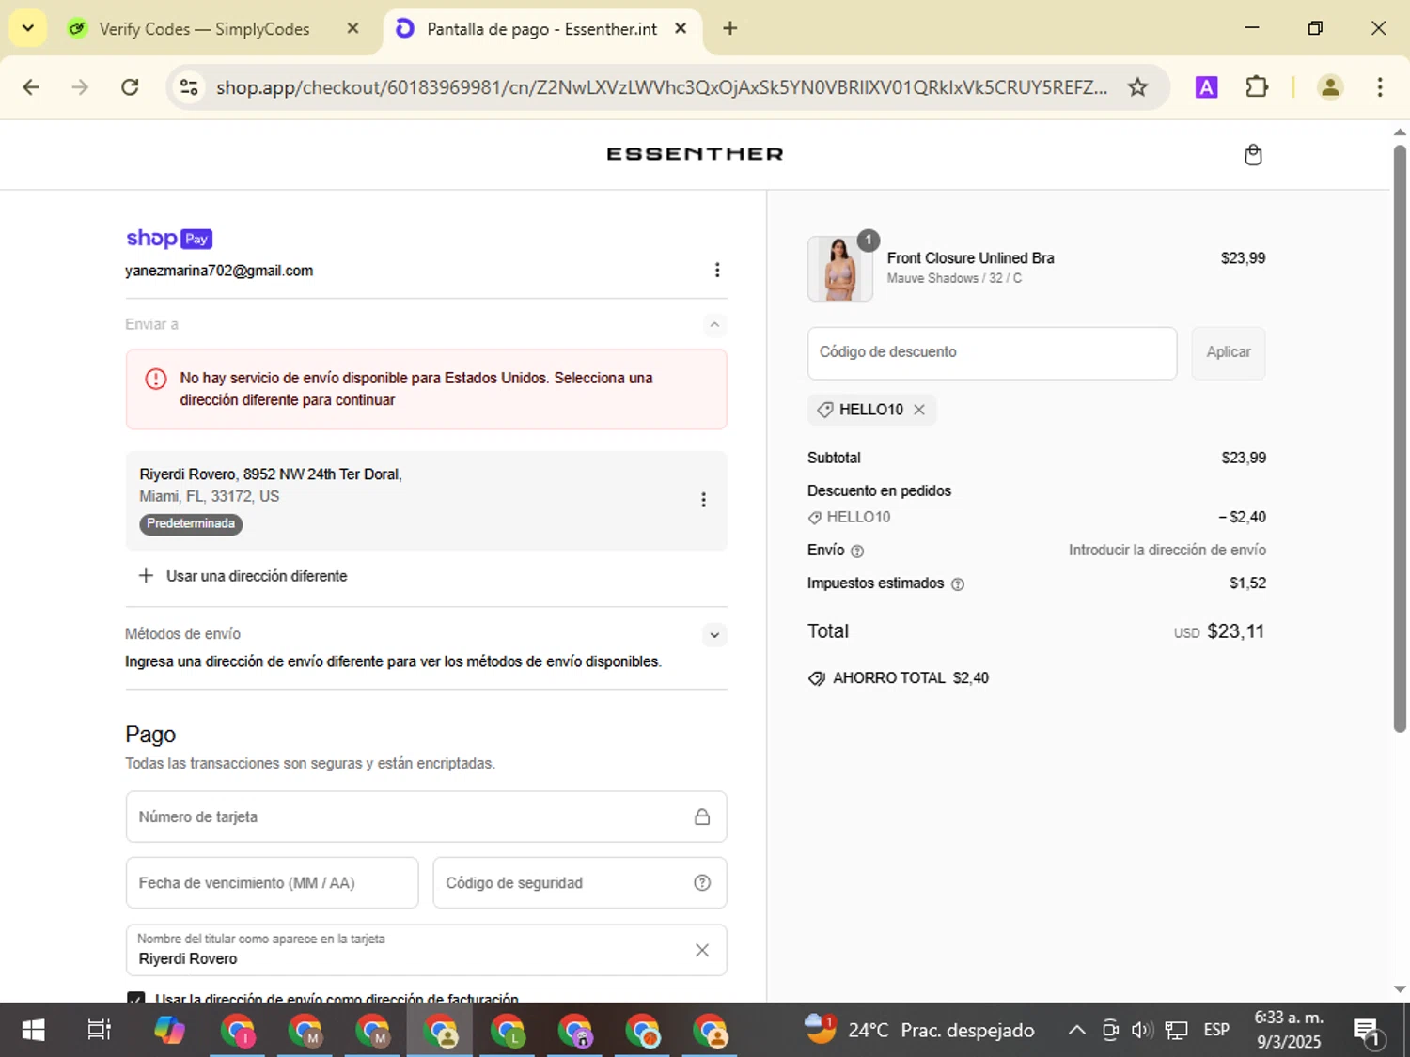The width and height of the screenshot is (1410, 1057).
Task: Click Usar una dirección diferente
Action: point(243,576)
